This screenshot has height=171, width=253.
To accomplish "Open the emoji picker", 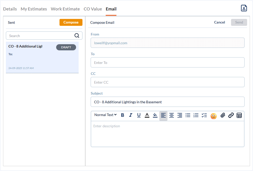I will point(213,116).
